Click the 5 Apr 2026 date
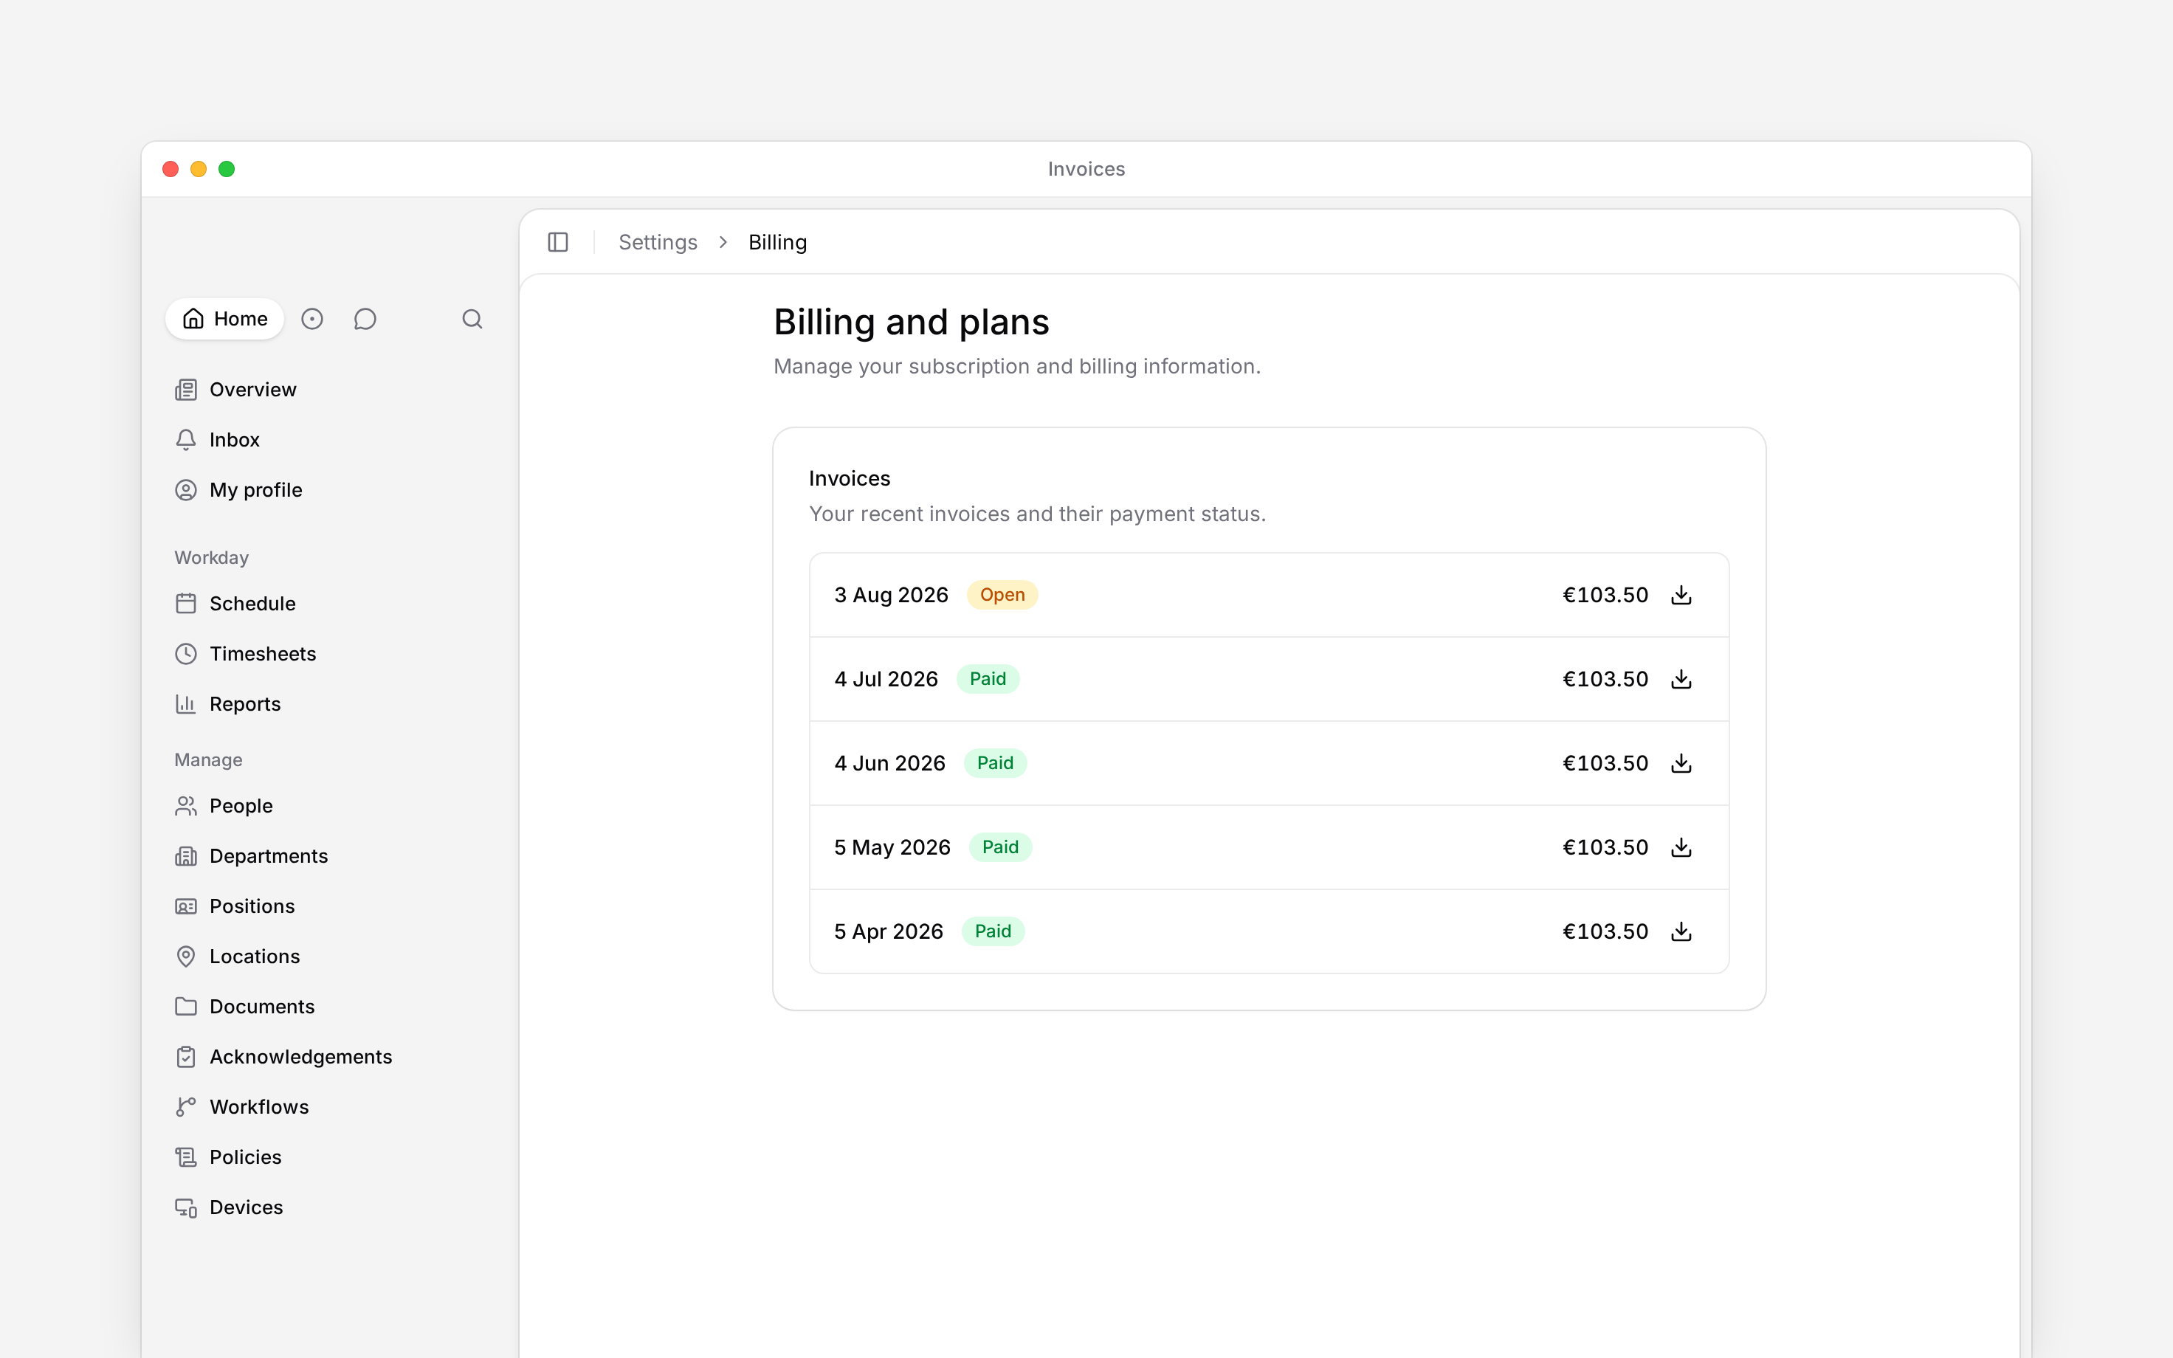The width and height of the screenshot is (2173, 1358). tap(889, 931)
